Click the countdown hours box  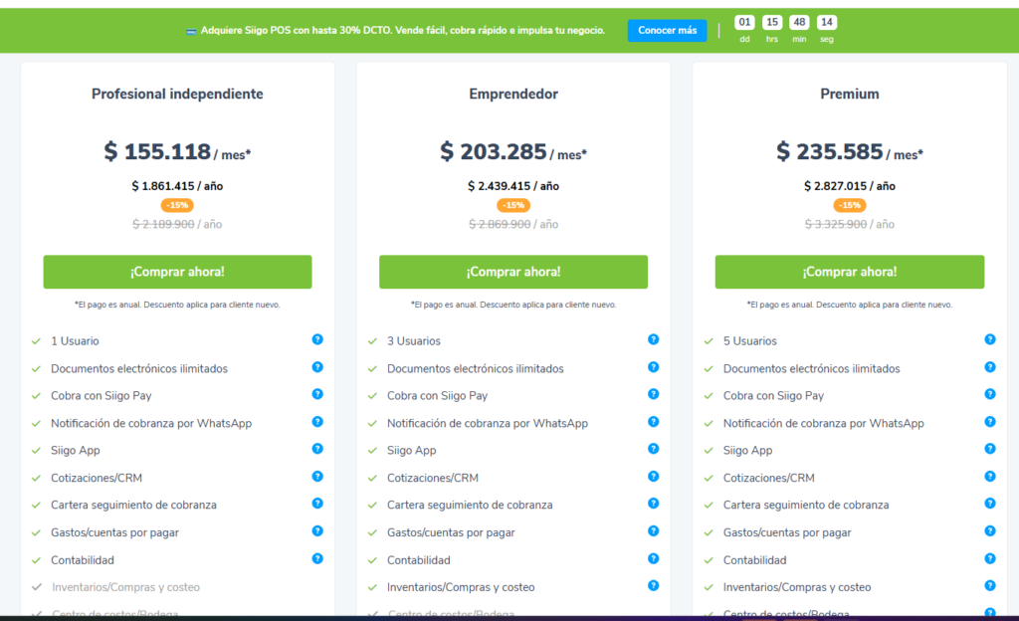pos(771,23)
